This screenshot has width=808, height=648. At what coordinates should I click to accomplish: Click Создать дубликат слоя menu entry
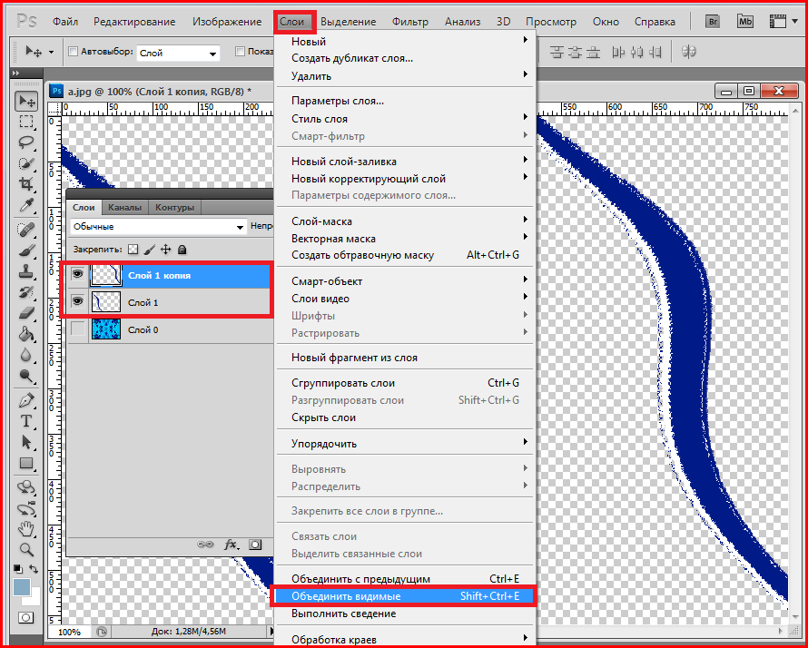352,59
